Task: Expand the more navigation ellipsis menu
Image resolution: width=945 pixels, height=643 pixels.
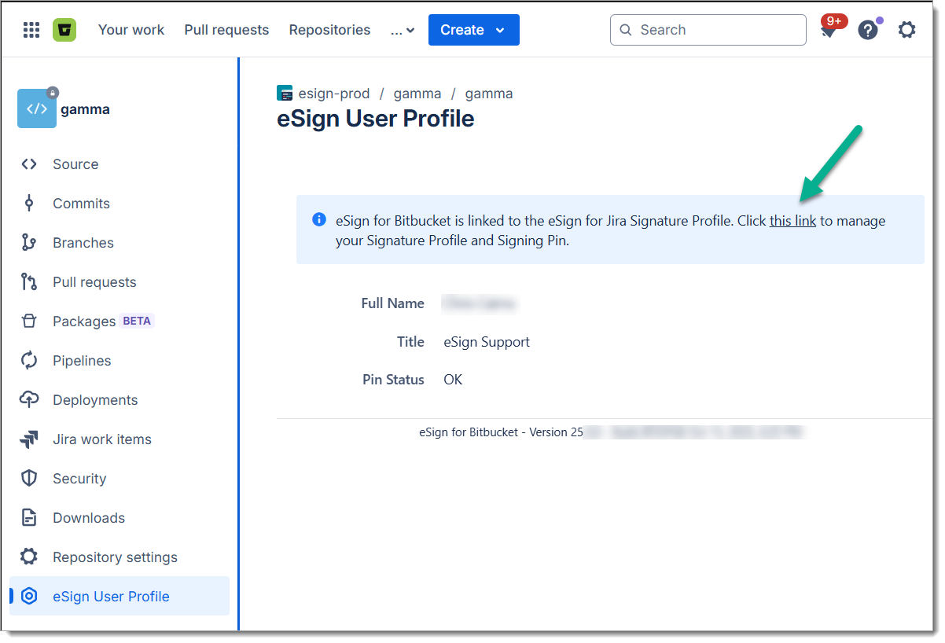Action: [x=403, y=30]
